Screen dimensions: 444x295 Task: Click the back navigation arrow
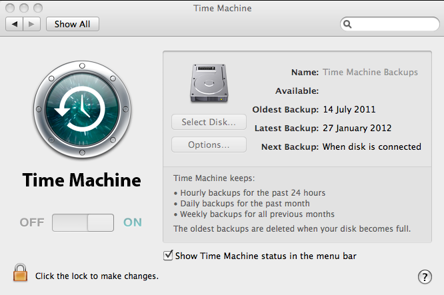pyautogui.click(x=15, y=24)
